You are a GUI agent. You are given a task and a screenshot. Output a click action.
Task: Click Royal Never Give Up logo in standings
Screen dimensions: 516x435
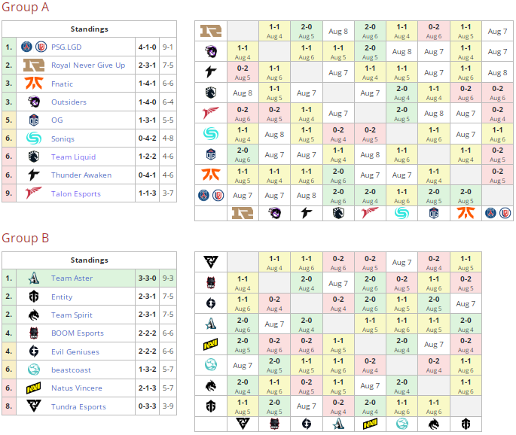coord(33,65)
